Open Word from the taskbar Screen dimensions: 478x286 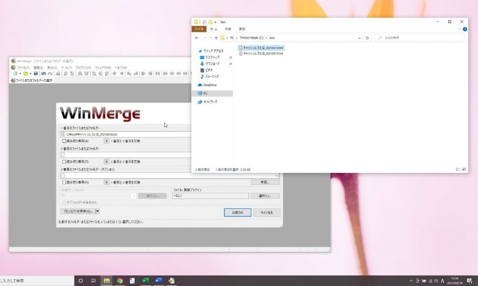point(159,280)
